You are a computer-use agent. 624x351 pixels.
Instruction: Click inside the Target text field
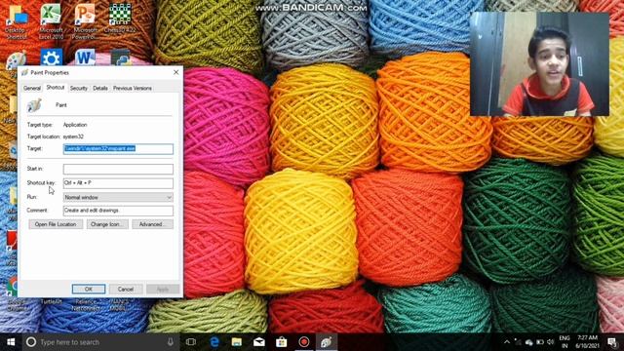point(118,148)
